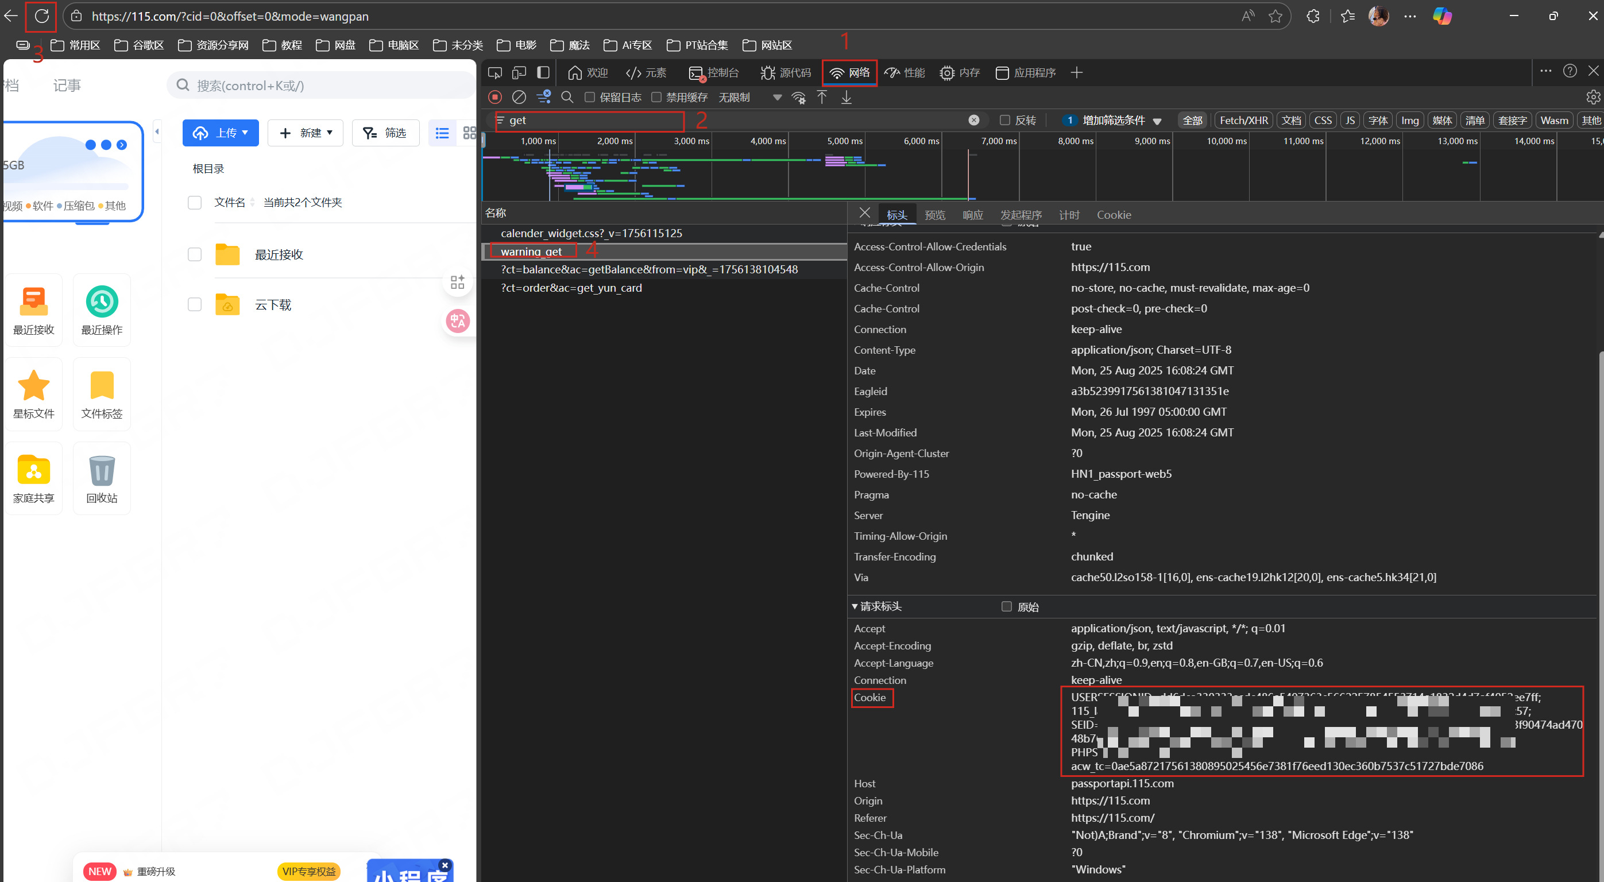Click the inspect element picker icon
1604x882 pixels.
495,73
